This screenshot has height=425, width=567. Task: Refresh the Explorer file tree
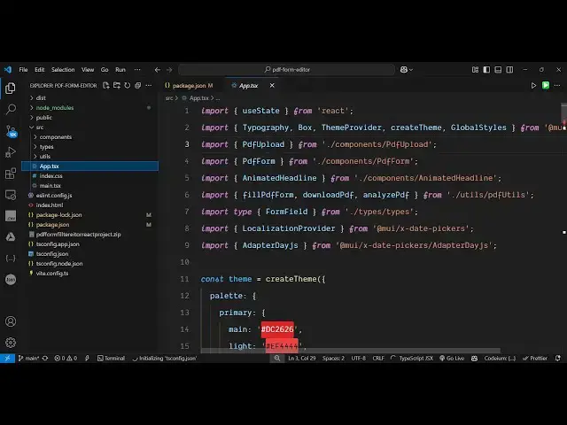point(128,86)
